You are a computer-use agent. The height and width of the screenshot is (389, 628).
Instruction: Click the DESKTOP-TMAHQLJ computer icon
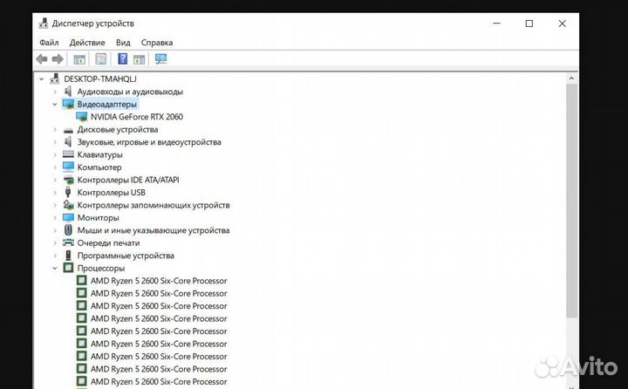click(x=54, y=78)
